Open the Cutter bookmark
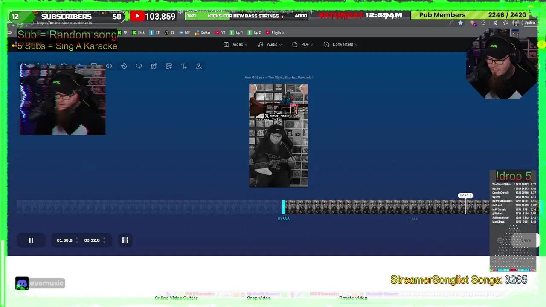The image size is (546, 307). point(203,32)
